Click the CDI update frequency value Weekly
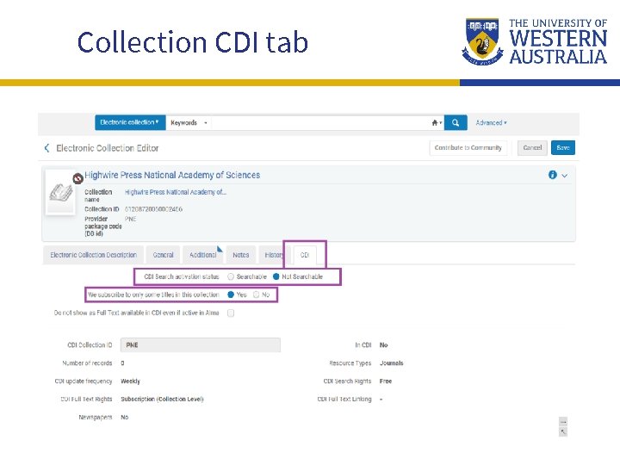Image resolution: width=620 pixels, height=465 pixels. (x=131, y=381)
